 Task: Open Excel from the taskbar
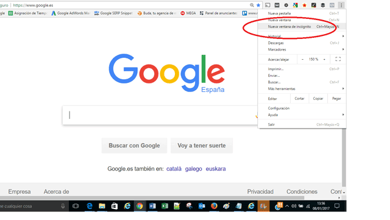tap(165, 206)
